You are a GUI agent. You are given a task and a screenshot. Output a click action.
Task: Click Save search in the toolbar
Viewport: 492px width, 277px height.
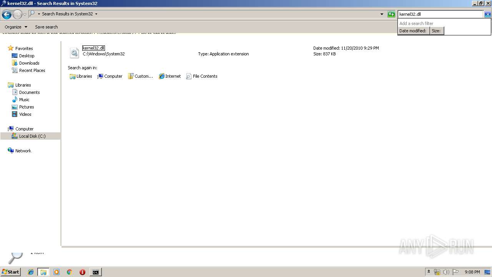pos(46,27)
